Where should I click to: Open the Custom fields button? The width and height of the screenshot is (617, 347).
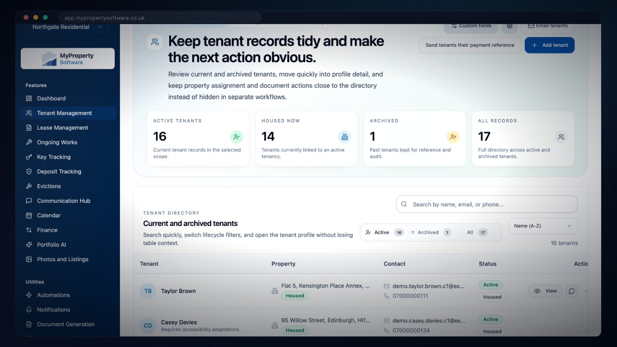pyautogui.click(x=470, y=26)
